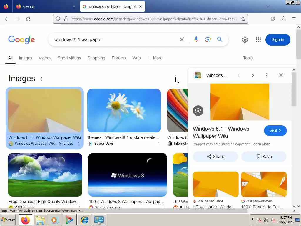
Task: Go back to previous page
Action: coord(7,19)
